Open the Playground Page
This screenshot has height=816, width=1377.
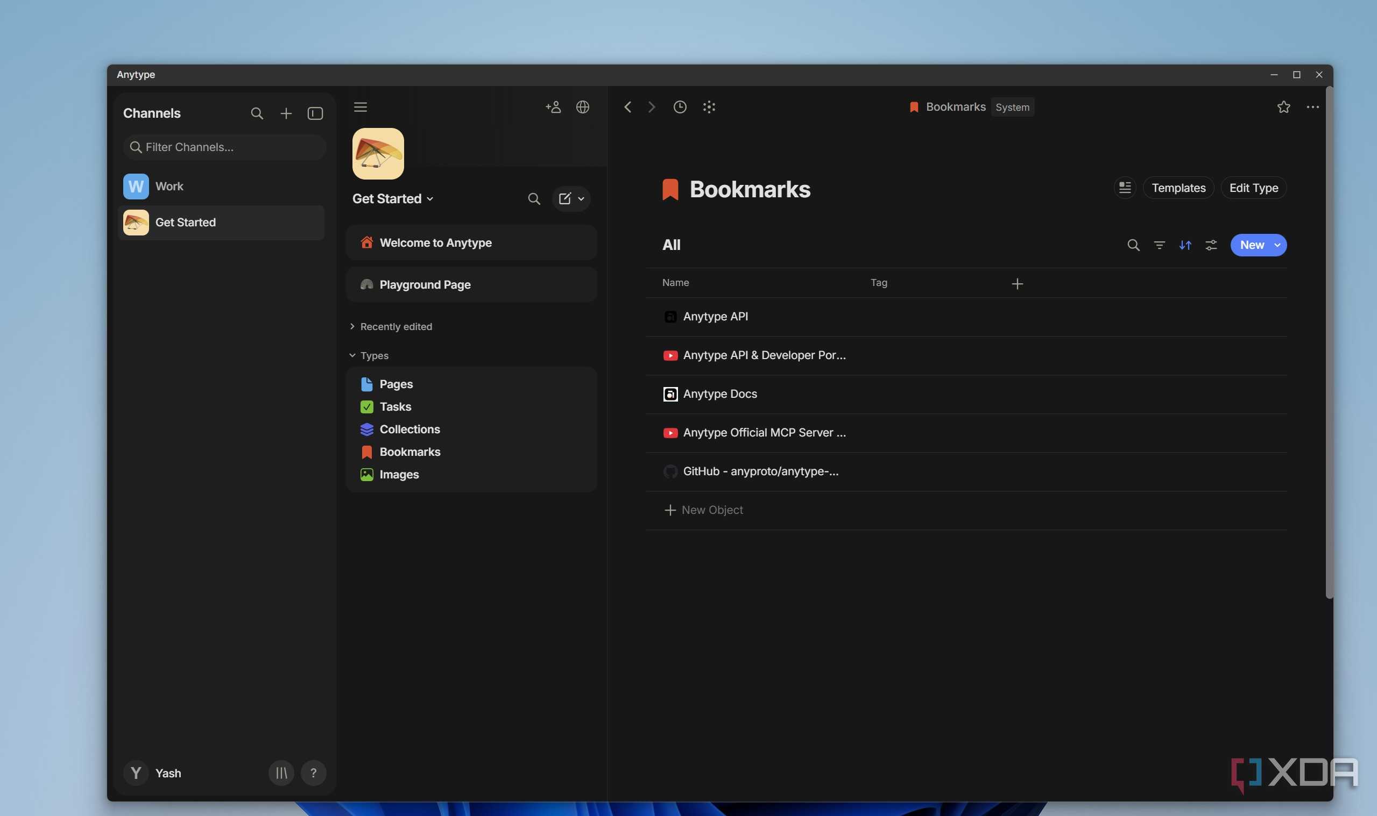(471, 284)
